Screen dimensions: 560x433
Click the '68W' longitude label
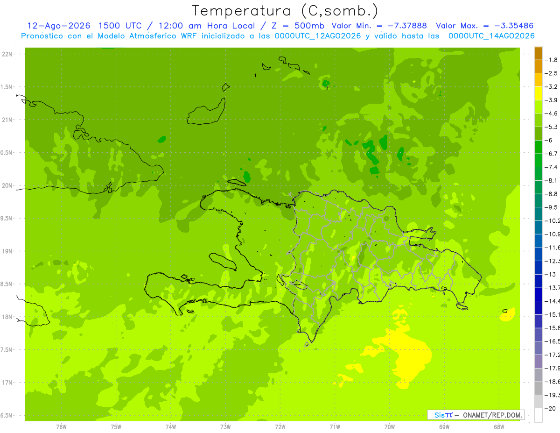tap(498, 426)
